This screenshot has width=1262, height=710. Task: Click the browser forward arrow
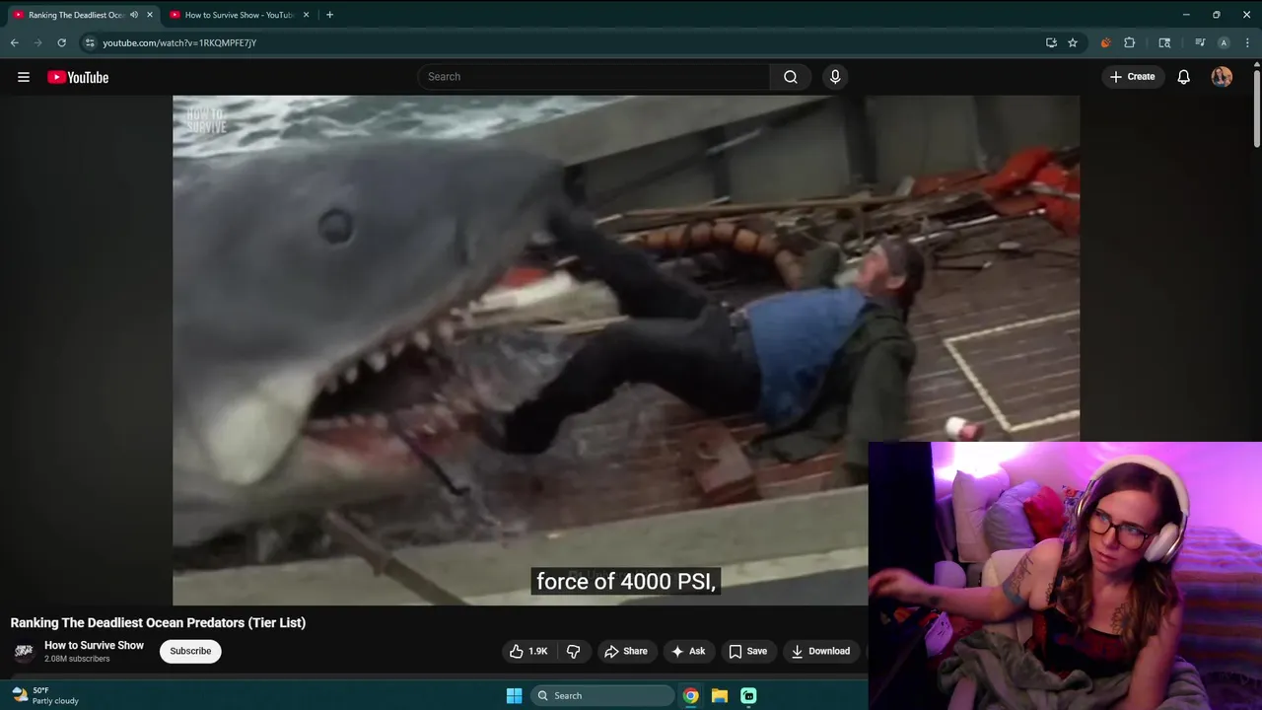tap(37, 42)
